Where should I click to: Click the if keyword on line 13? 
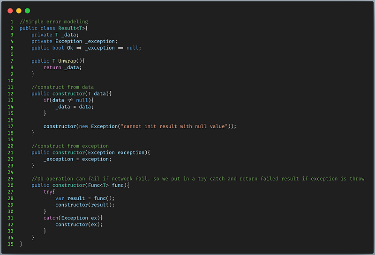tap(46, 100)
